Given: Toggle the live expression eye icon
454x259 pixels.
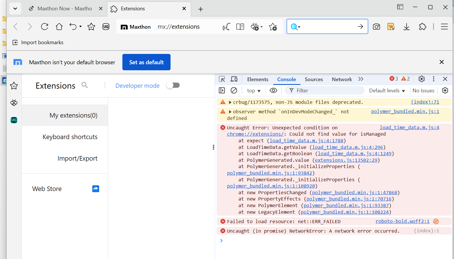Looking at the screenshot, I should coord(273,91).
